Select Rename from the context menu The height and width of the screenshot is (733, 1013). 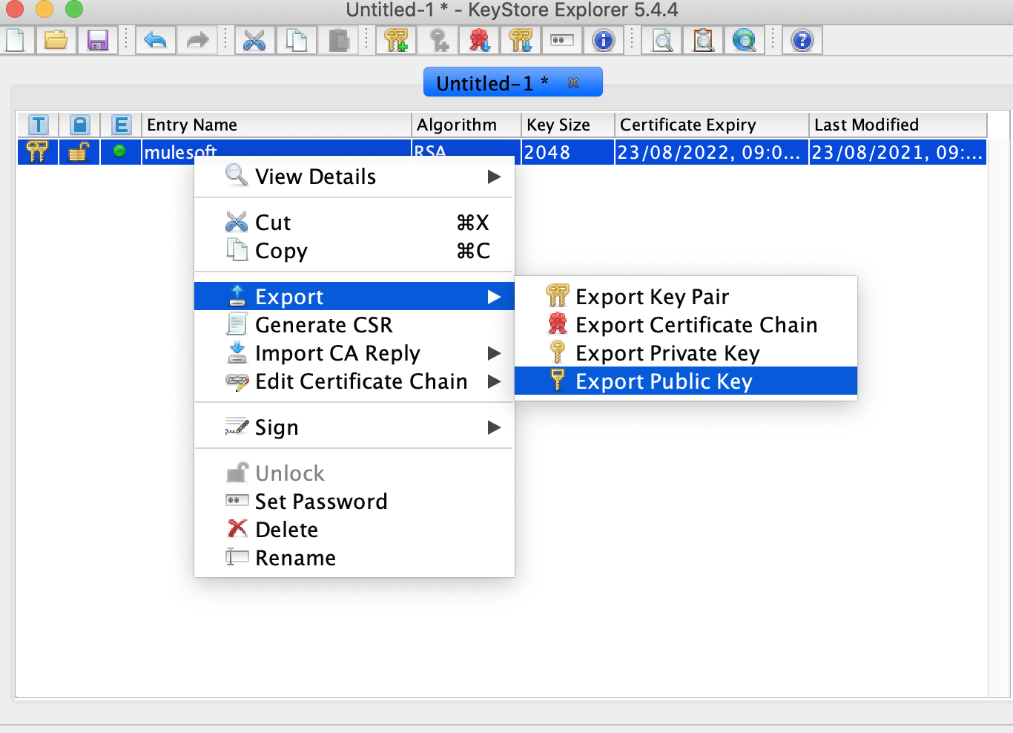294,557
